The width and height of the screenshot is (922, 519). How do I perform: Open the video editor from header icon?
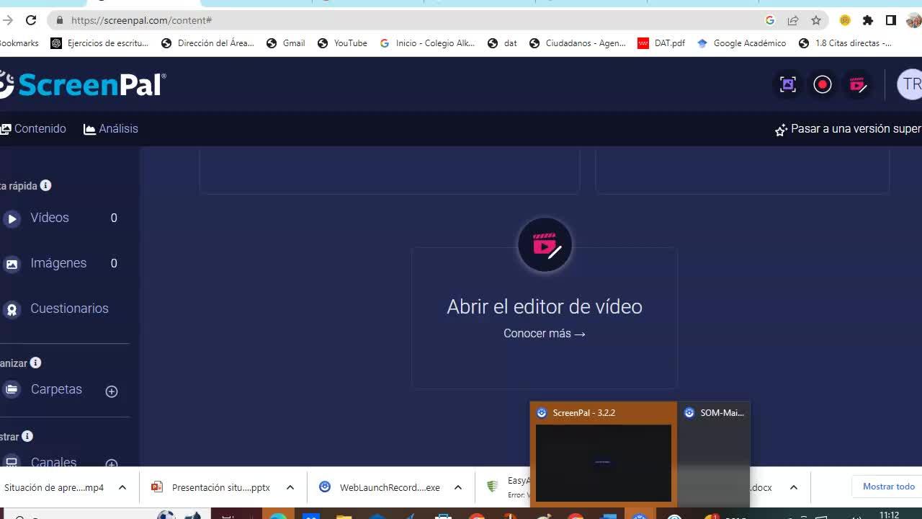pos(857,84)
